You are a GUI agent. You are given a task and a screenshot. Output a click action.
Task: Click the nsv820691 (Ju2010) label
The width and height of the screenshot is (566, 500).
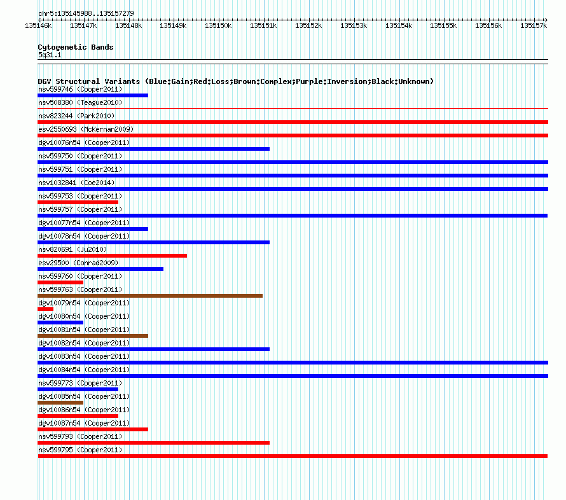click(x=72, y=249)
